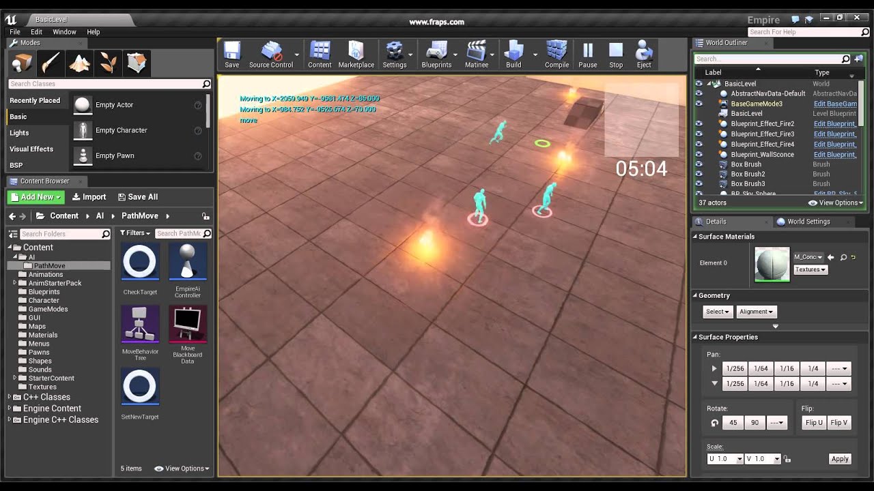Click the Apply scale button

[x=840, y=459]
